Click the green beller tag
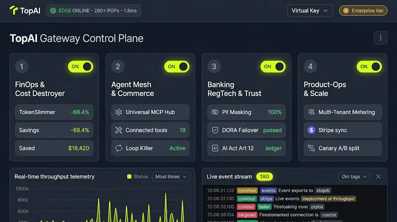Screen dimensions: 397x222 click(264, 207)
